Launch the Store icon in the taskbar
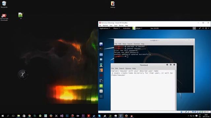Image resolution: width=211 pixels, height=118 pixels. tap(24, 116)
